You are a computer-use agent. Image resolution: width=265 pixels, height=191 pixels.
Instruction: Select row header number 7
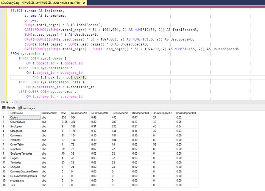(5, 144)
